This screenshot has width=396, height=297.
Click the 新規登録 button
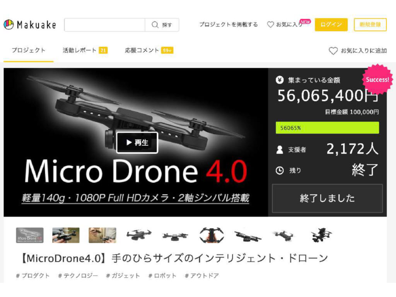(370, 24)
